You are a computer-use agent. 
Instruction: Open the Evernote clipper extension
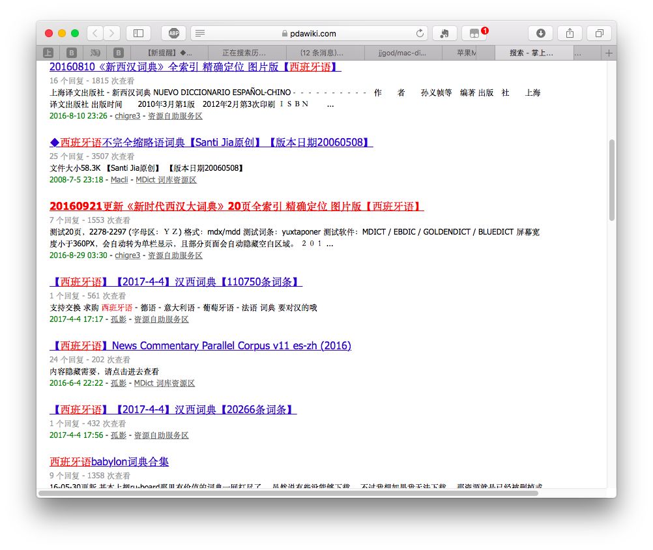[x=444, y=33]
